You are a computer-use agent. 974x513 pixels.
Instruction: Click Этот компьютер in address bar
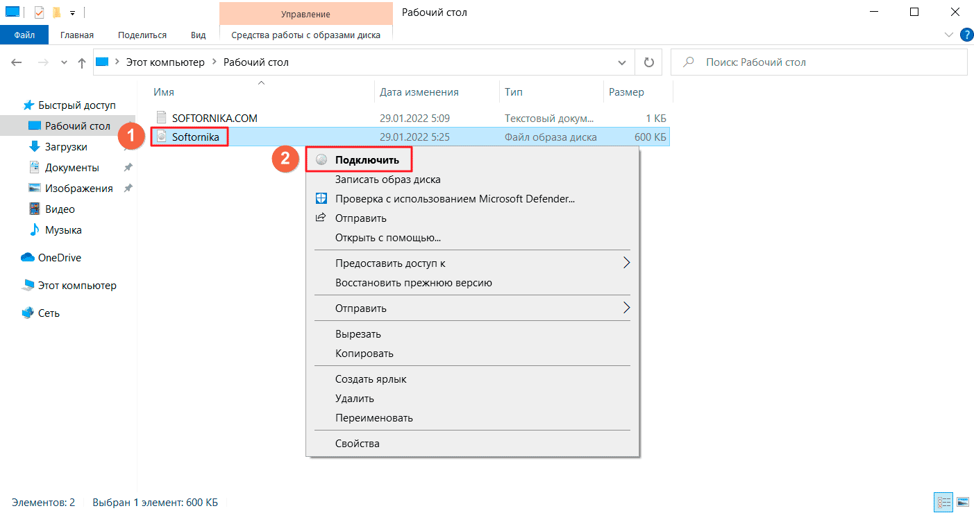tap(165, 62)
